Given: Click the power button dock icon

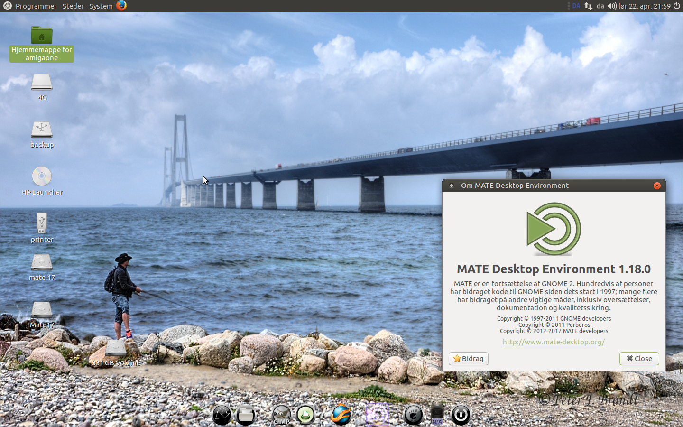Looking at the screenshot, I should 461,415.
